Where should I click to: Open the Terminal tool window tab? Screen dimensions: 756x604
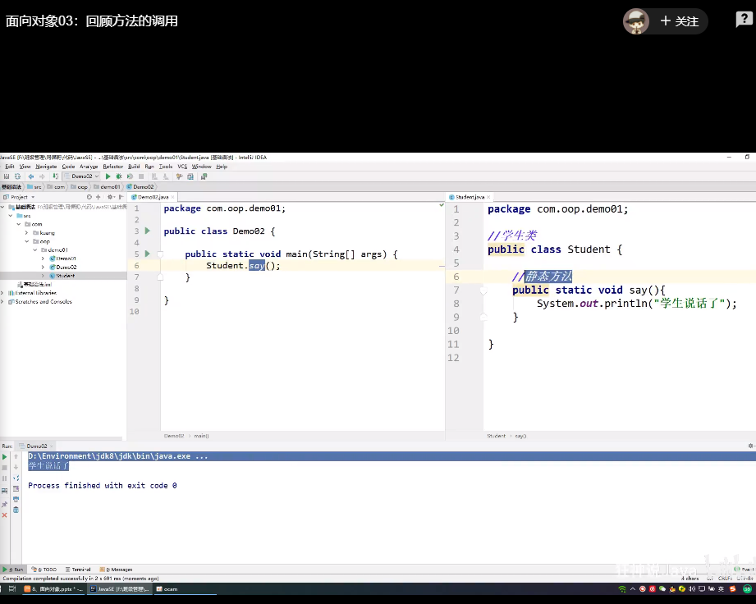point(79,570)
